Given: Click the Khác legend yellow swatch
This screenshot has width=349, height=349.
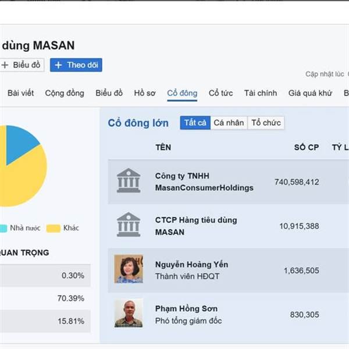Looking at the screenshot, I should tap(53, 229).
